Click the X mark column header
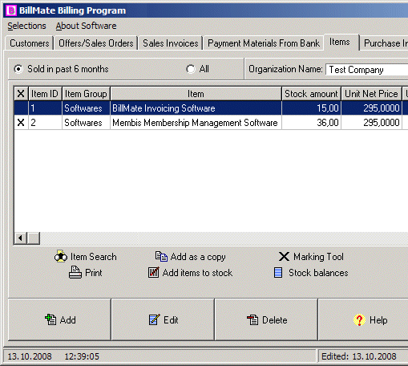 pos(21,94)
